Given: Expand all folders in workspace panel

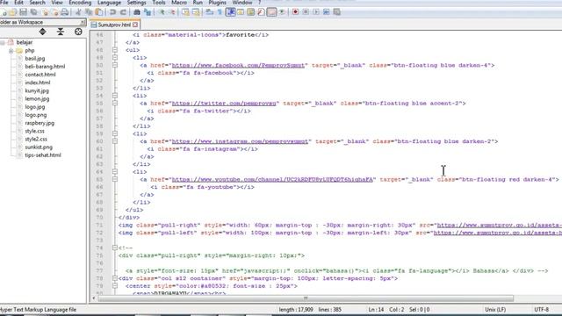Looking at the screenshot, I should click(43, 32).
